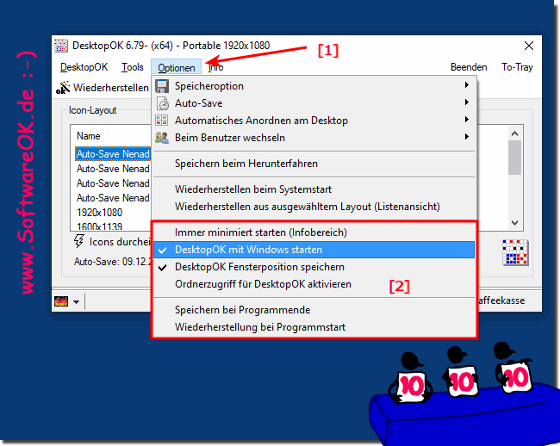Click the colored grid icon at right
This screenshot has height=446, width=560.
click(515, 252)
